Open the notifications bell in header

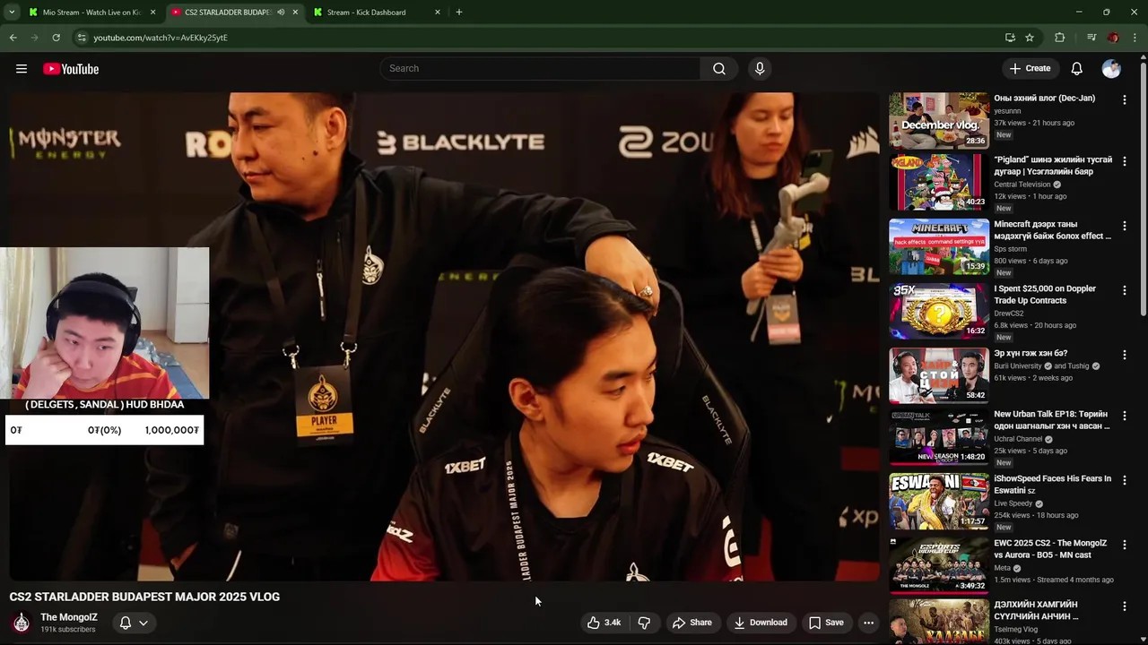pos(1077,69)
